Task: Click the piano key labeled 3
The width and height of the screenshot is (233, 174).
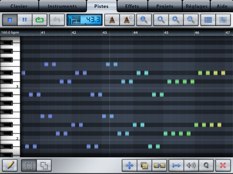Action: [10, 86]
